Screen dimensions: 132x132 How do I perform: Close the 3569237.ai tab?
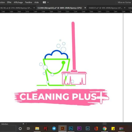pyautogui.click(x=125, y=8)
